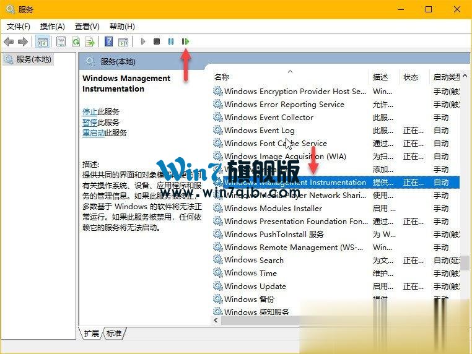Open the 文件(F) menu
This screenshot has height=354, width=472.
19,27
